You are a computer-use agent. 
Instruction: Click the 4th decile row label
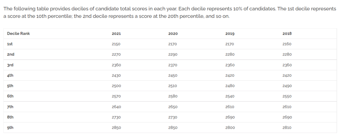click(10, 75)
